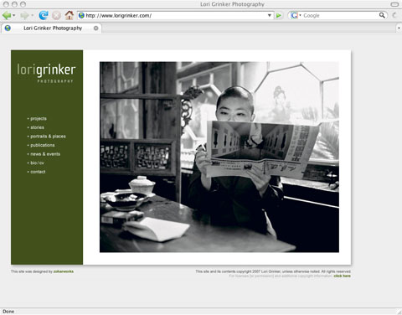
Task: Open the publications link
Action: 43,145
